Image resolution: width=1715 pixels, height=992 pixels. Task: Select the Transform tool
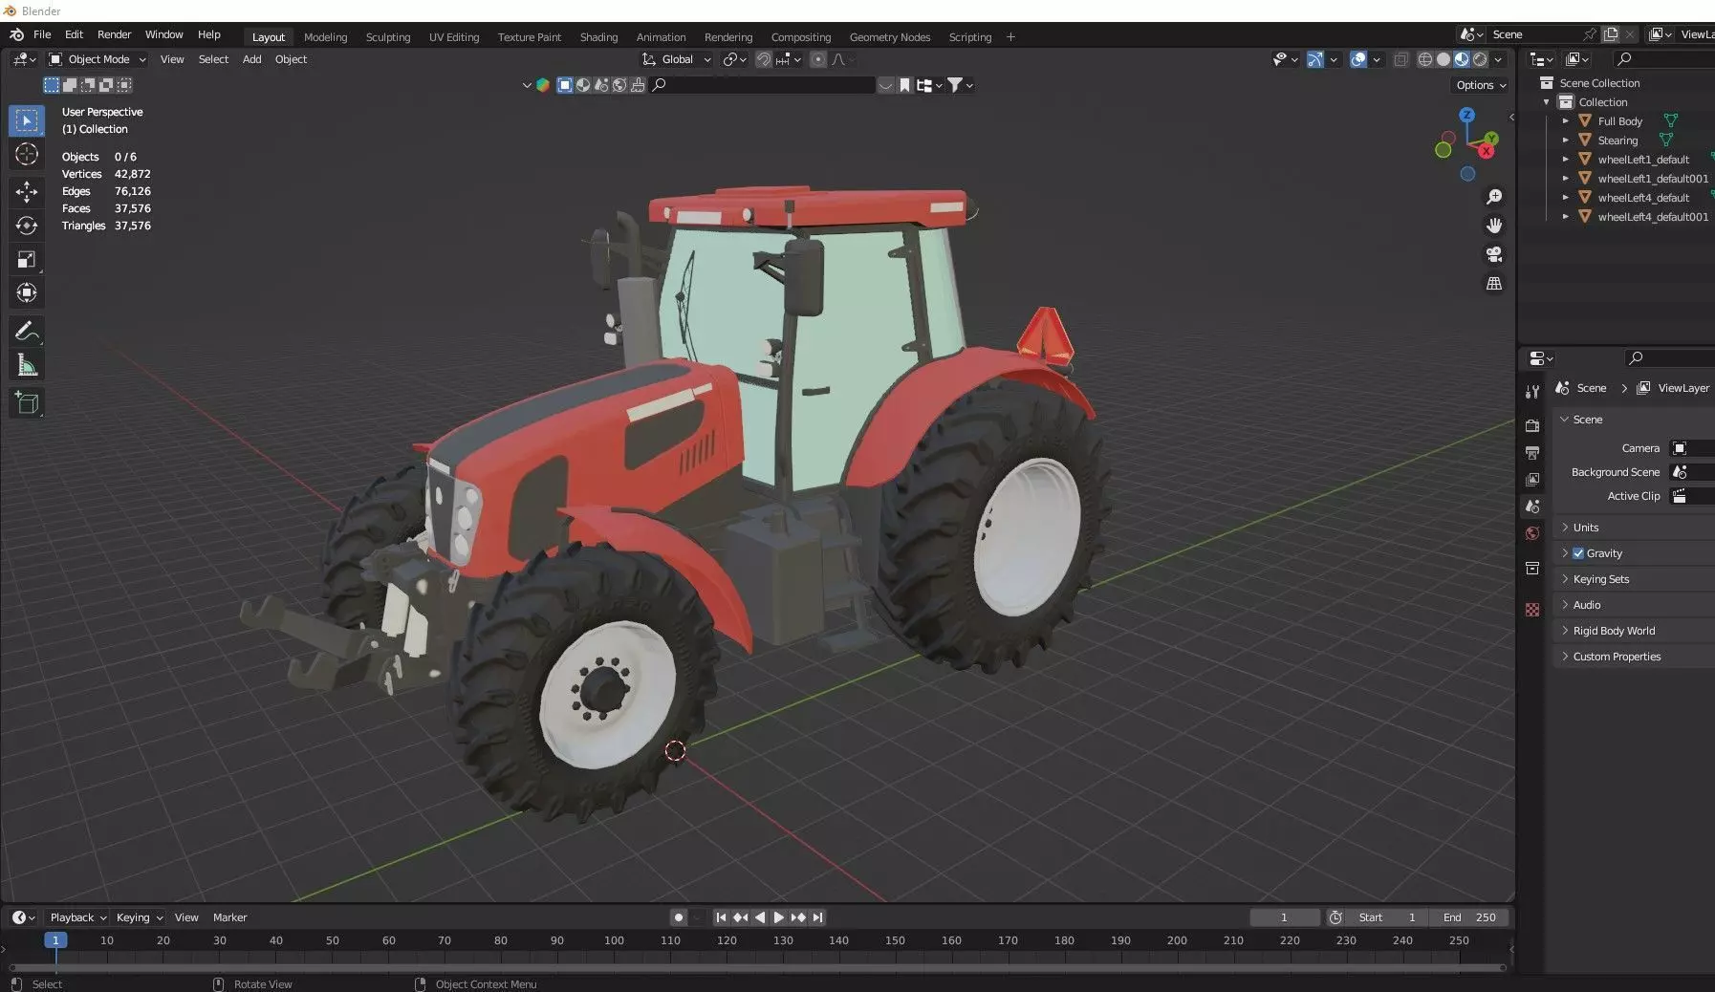tap(27, 293)
